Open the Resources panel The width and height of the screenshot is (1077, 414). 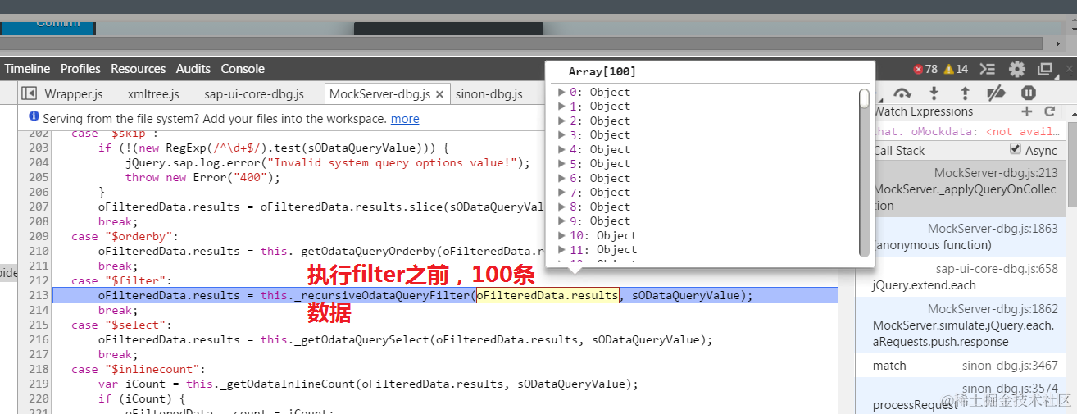(x=138, y=69)
